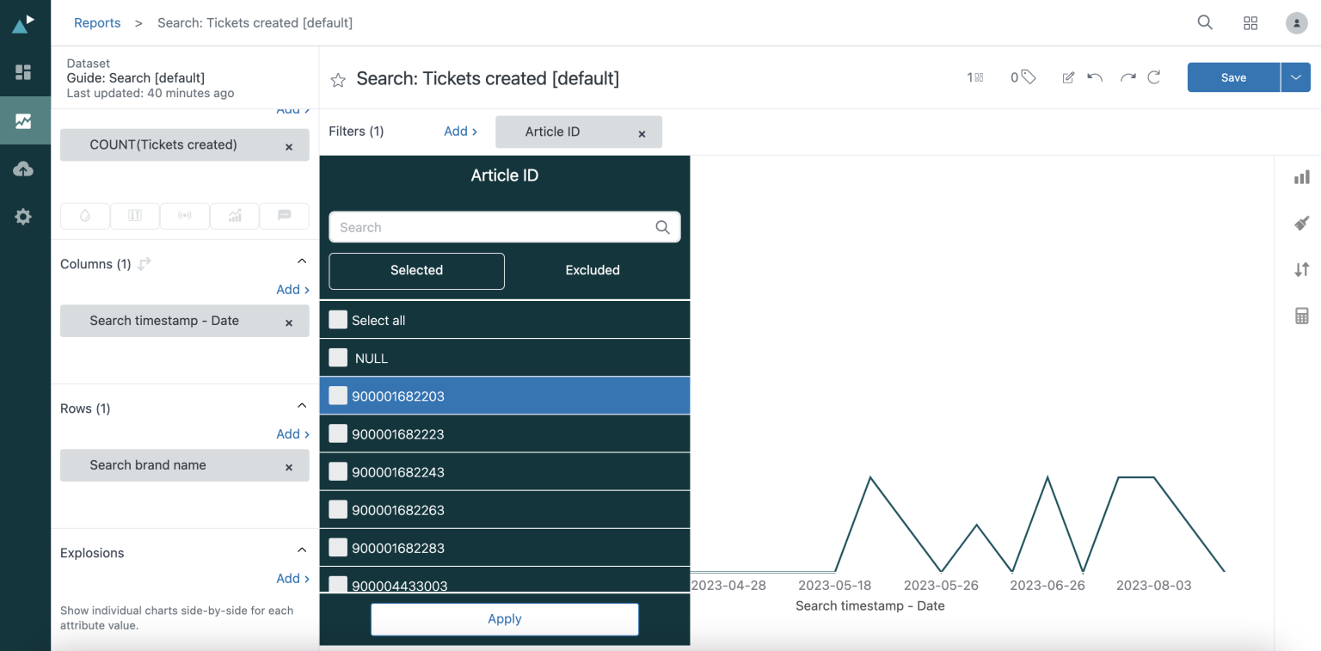
Task: Check the Select all checkbox
Action: pyautogui.click(x=338, y=320)
